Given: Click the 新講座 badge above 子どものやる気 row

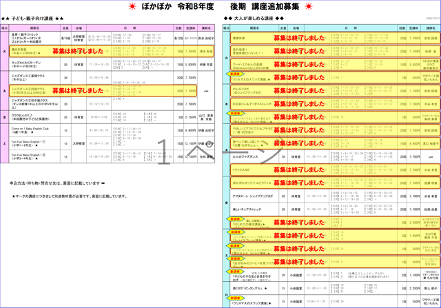Looking at the screenshot, I should click(x=236, y=271).
